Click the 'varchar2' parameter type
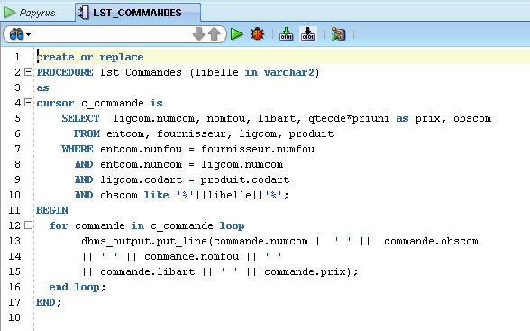Viewport: 530px width, 331px height. 289,72
